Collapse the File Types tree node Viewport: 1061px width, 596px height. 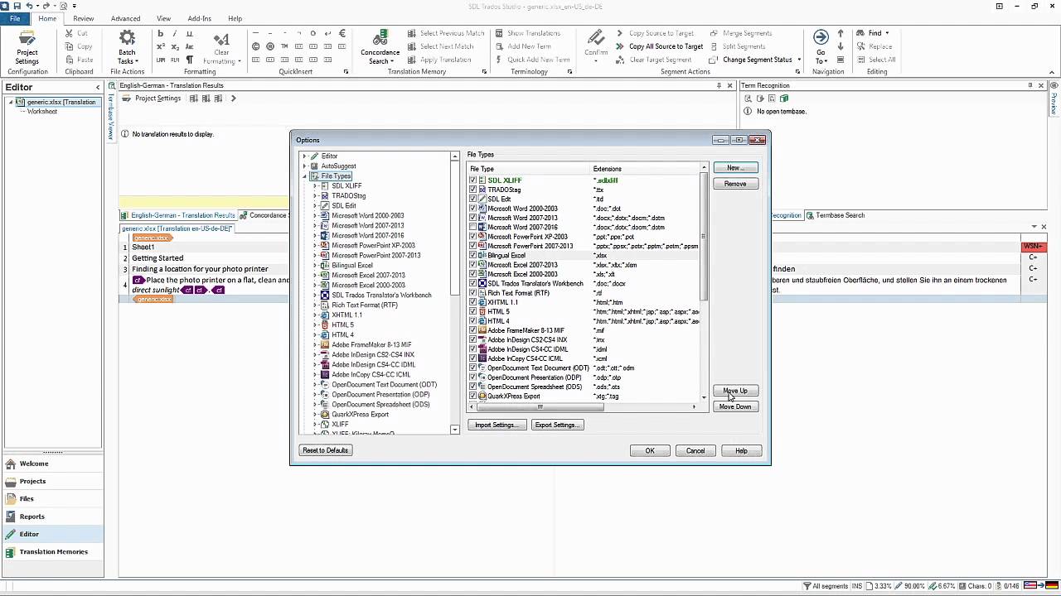click(305, 176)
